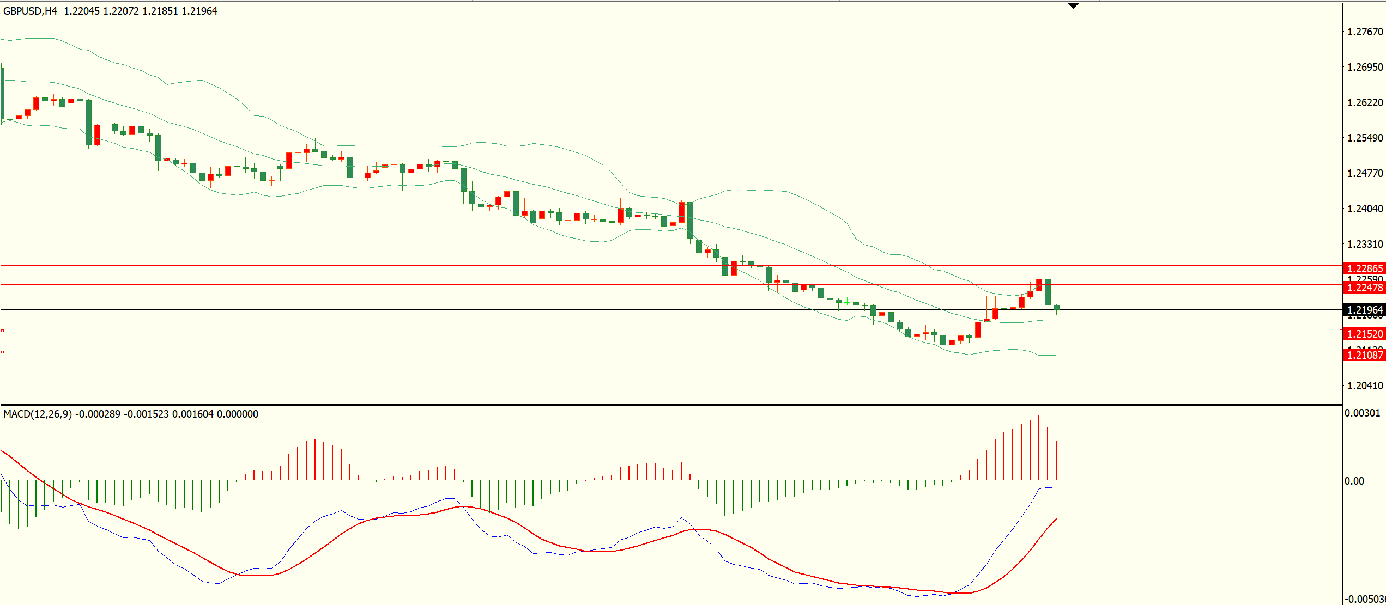Click the current price label 1.21964
Screen dimensions: 1386x605
[x=1364, y=310]
